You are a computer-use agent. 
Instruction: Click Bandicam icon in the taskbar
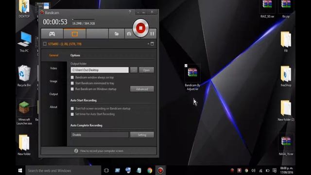click(x=160, y=171)
